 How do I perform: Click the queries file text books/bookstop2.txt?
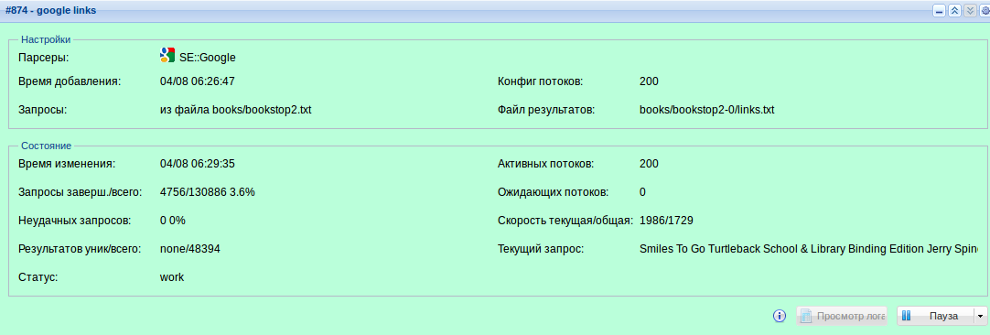[x=262, y=110]
